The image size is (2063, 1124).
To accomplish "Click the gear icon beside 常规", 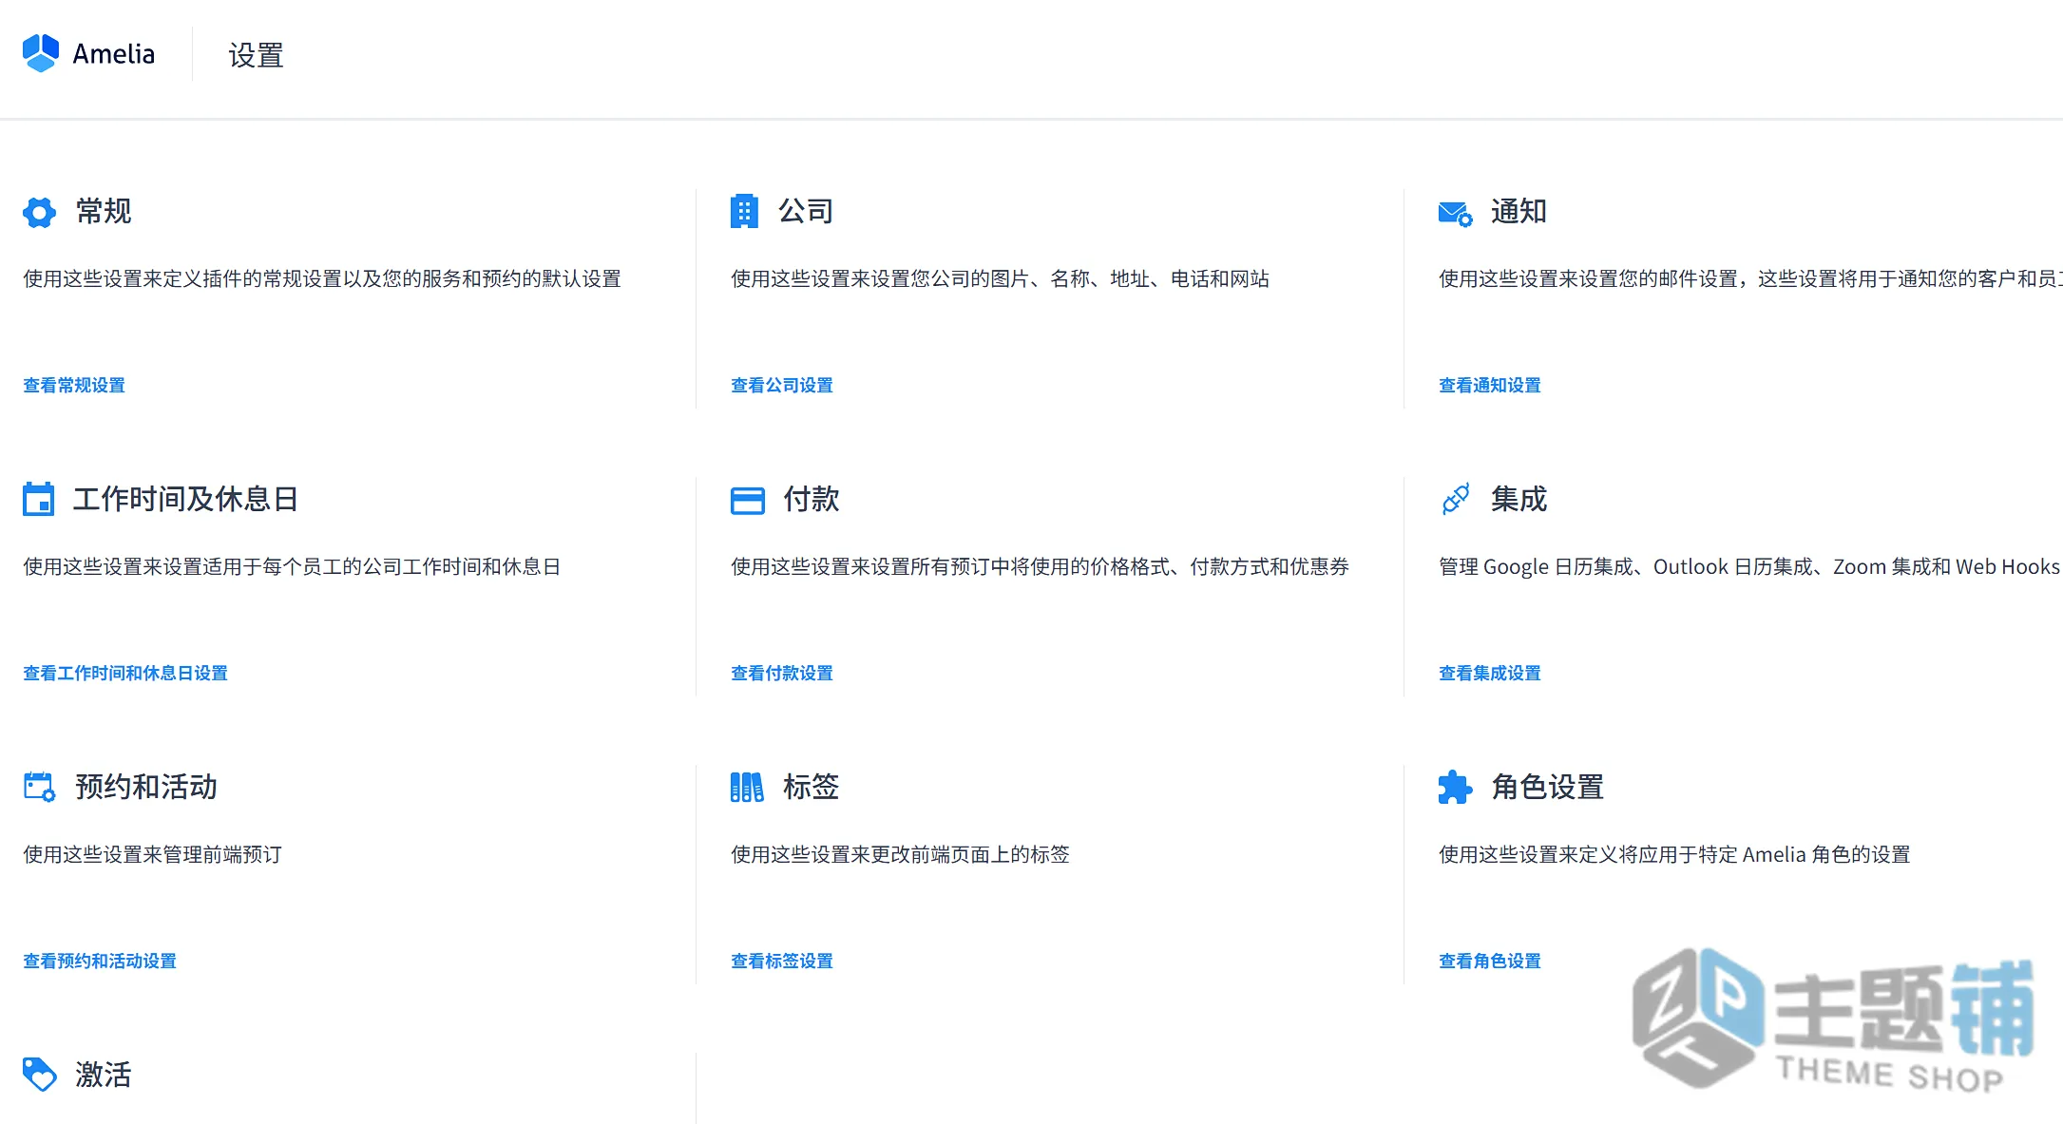I will [x=39, y=212].
